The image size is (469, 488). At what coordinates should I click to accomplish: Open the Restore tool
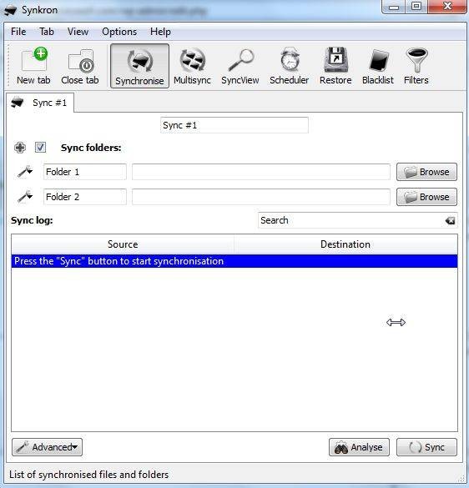(x=335, y=66)
